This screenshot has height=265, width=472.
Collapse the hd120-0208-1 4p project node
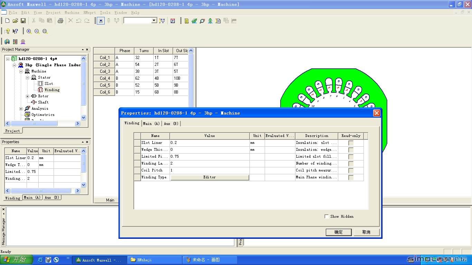[8, 59]
